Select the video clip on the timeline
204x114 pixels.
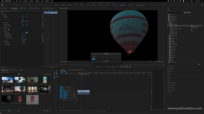coord(84,91)
